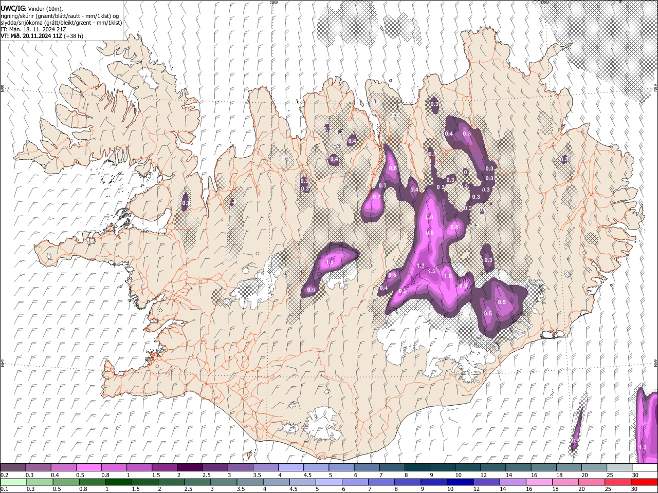Click the '20W' longitude label at top
The image size is (658, 493).
click(273, 3)
